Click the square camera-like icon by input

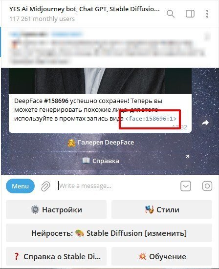coord(207,186)
